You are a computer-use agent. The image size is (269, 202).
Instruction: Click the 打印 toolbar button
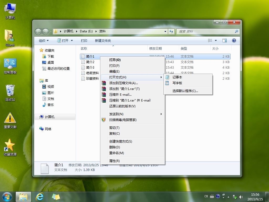coord(84,41)
